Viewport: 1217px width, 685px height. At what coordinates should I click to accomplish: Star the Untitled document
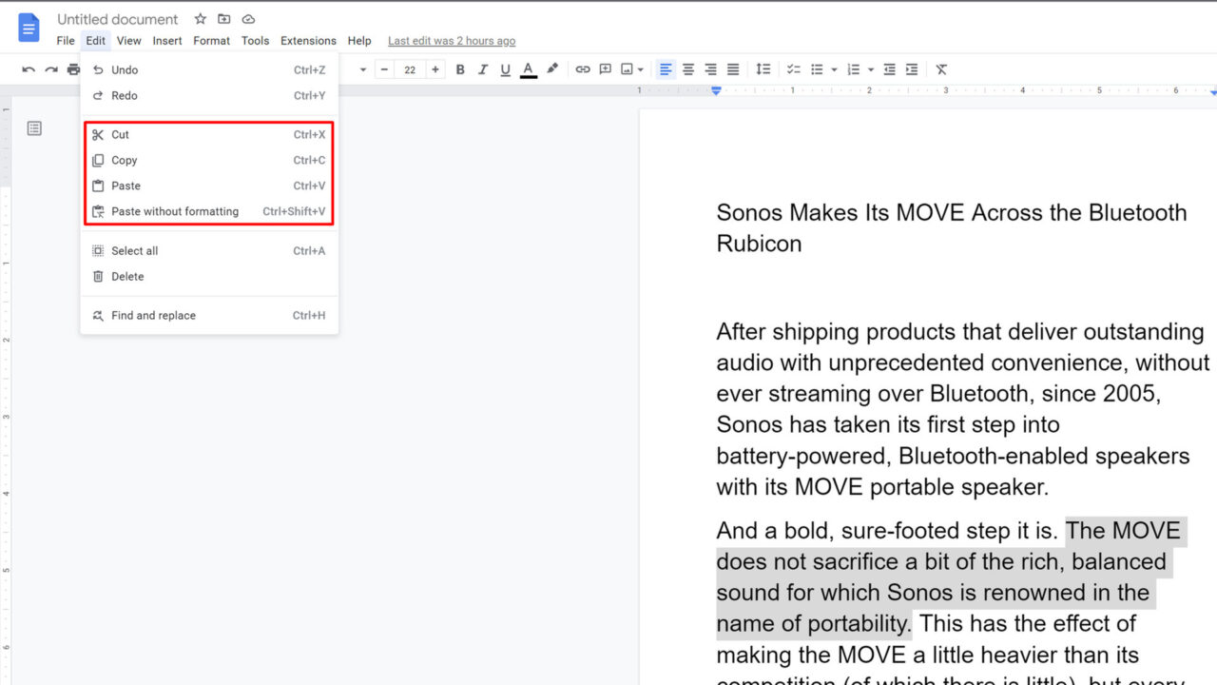[201, 18]
